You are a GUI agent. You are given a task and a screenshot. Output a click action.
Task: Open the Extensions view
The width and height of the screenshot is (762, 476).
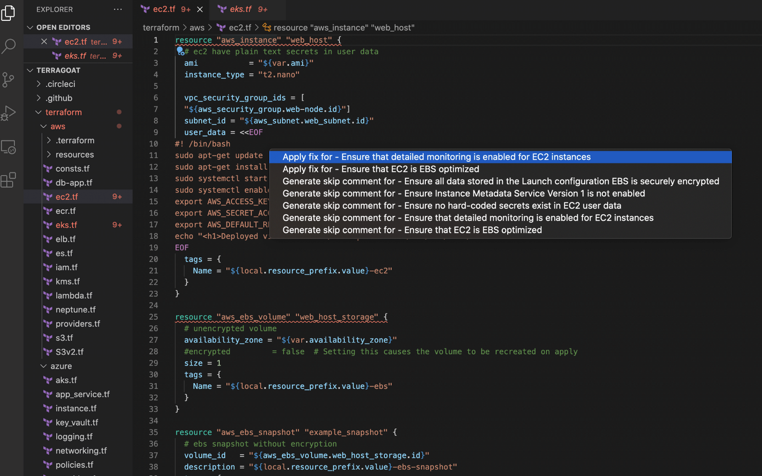[9, 180]
